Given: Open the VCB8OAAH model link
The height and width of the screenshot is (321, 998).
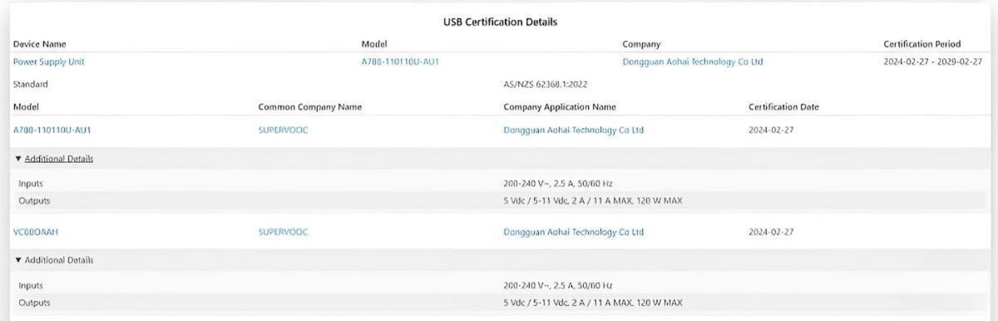Looking at the screenshot, I should [36, 232].
